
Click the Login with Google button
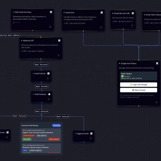pyautogui.click(x=138, y=85)
